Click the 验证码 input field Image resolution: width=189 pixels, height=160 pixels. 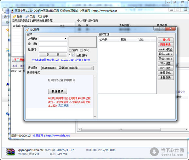[53, 49]
